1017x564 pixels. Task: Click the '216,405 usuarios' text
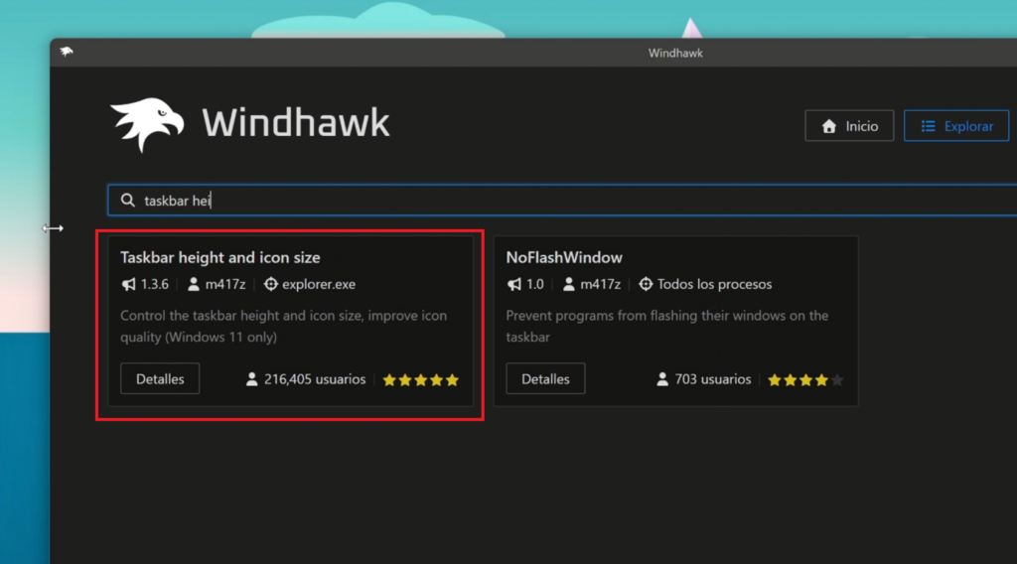(x=315, y=379)
